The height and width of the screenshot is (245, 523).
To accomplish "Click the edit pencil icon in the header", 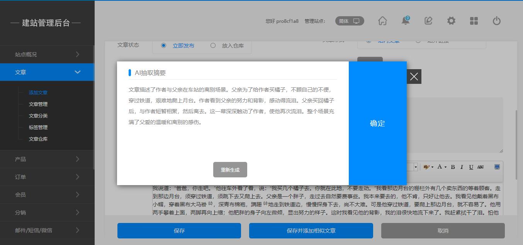I will pyautogui.click(x=428, y=21).
